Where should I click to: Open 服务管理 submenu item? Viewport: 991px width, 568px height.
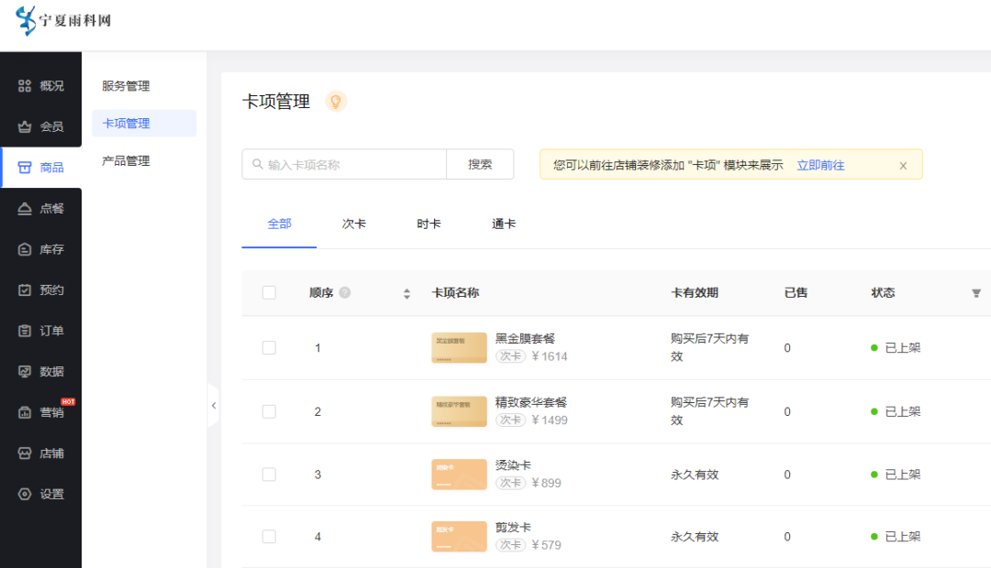[126, 86]
